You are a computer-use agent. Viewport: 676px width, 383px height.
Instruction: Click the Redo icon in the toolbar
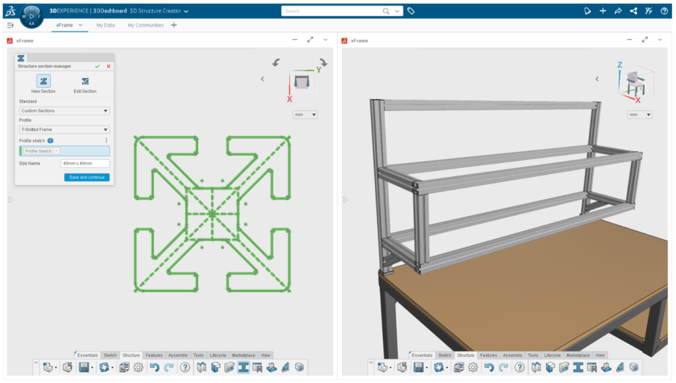[168, 367]
